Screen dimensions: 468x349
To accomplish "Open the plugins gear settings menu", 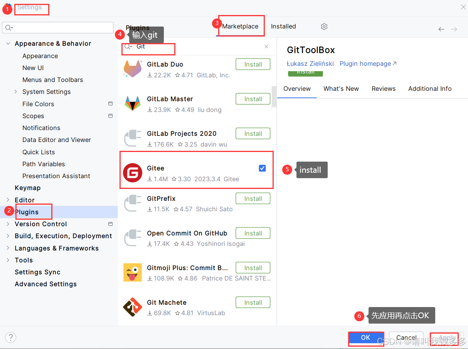I will click(x=324, y=27).
